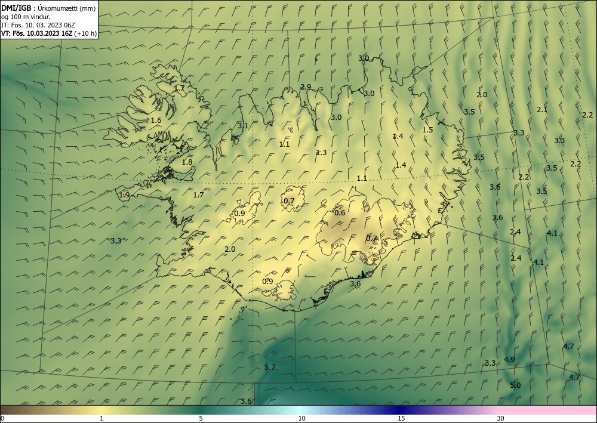Click the '15' label on the colour scale
Image resolution: width=597 pixels, height=423 pixels.
(x=401, y=419)
